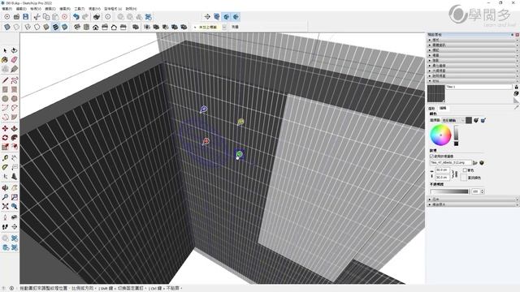Save the model with floppy icon
Viewport: 520px width, 292px height.
click(25, 16)
